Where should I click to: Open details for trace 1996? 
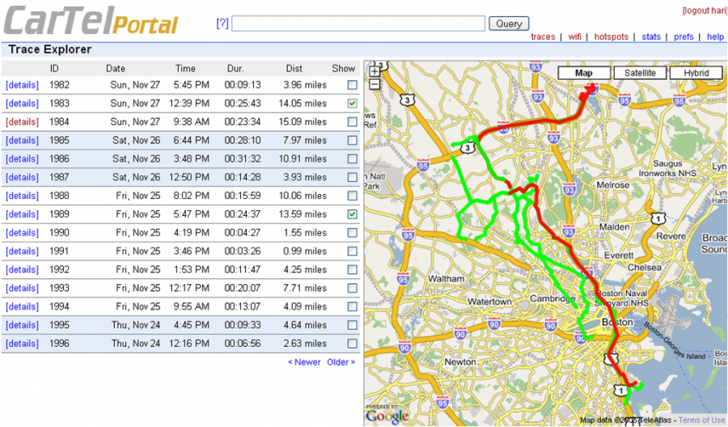click(23, 344)
